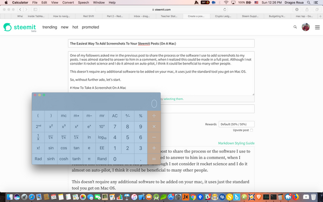Open the user avatar menu on Steemit
This screenshot has height=202, width=323.
coord(306,27)
